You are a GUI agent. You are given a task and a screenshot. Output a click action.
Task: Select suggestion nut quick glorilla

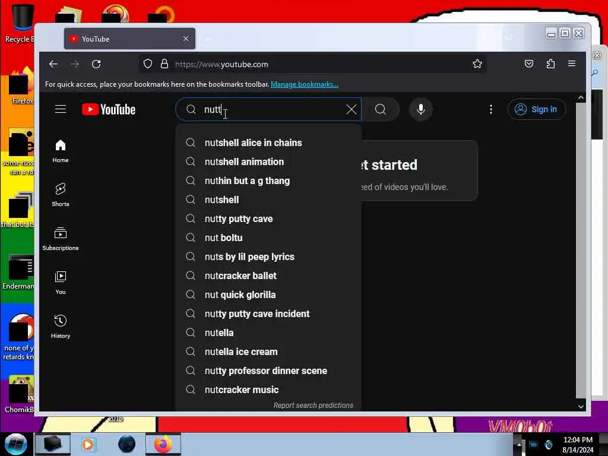268,294
